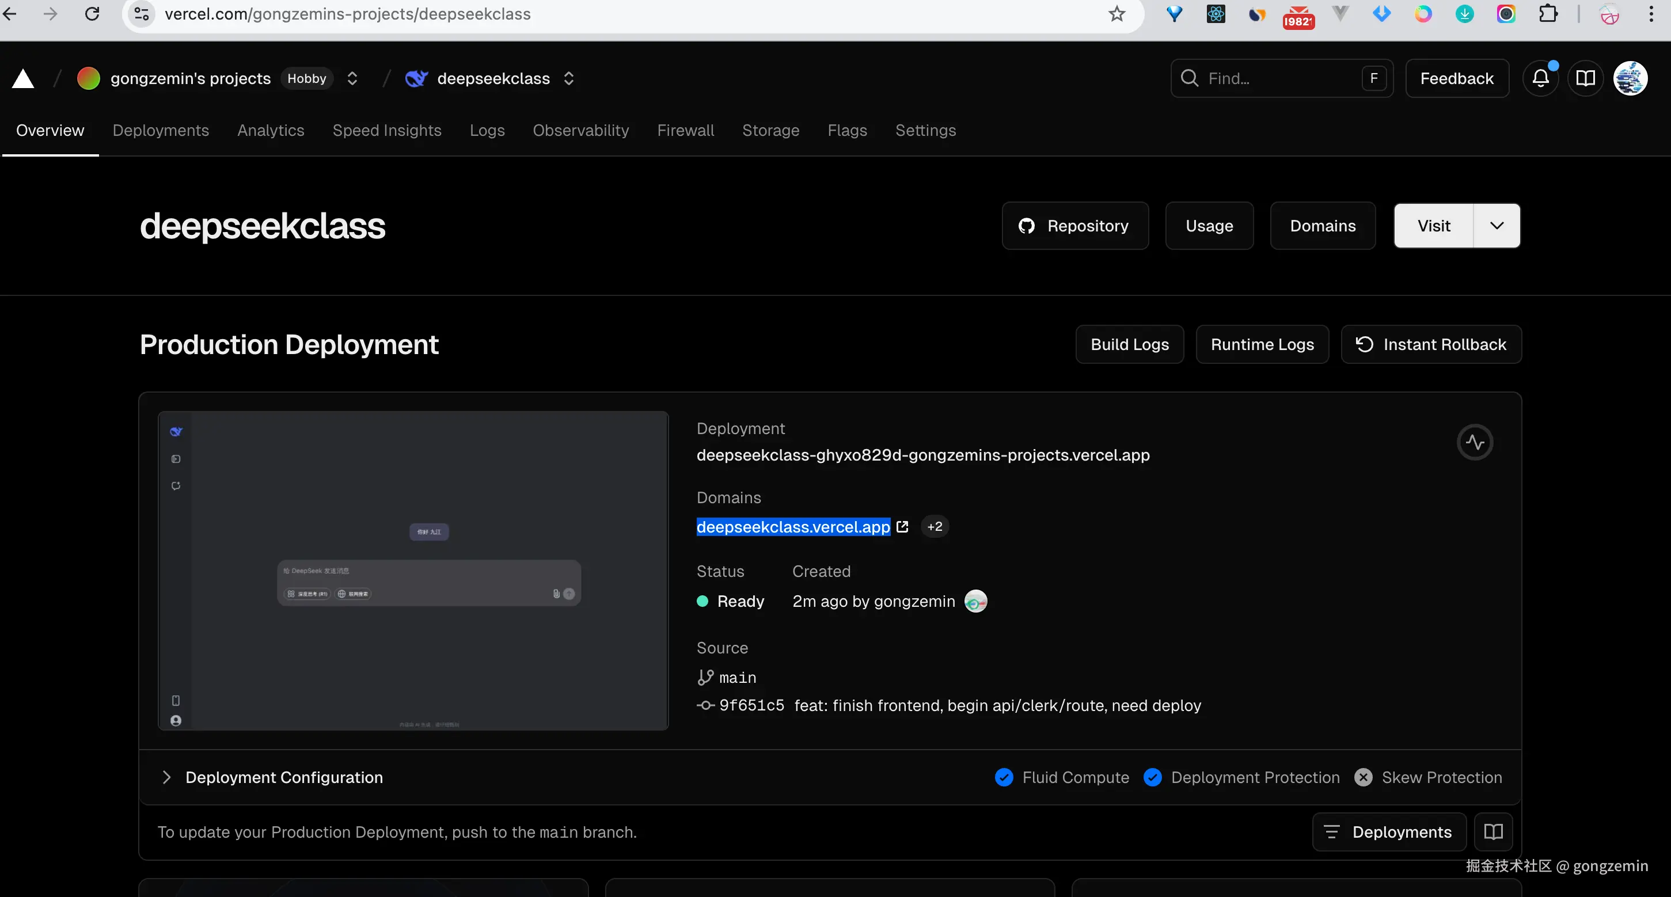
Task: Click the Deployment Protection status indicator
Action: point(1241,777)
